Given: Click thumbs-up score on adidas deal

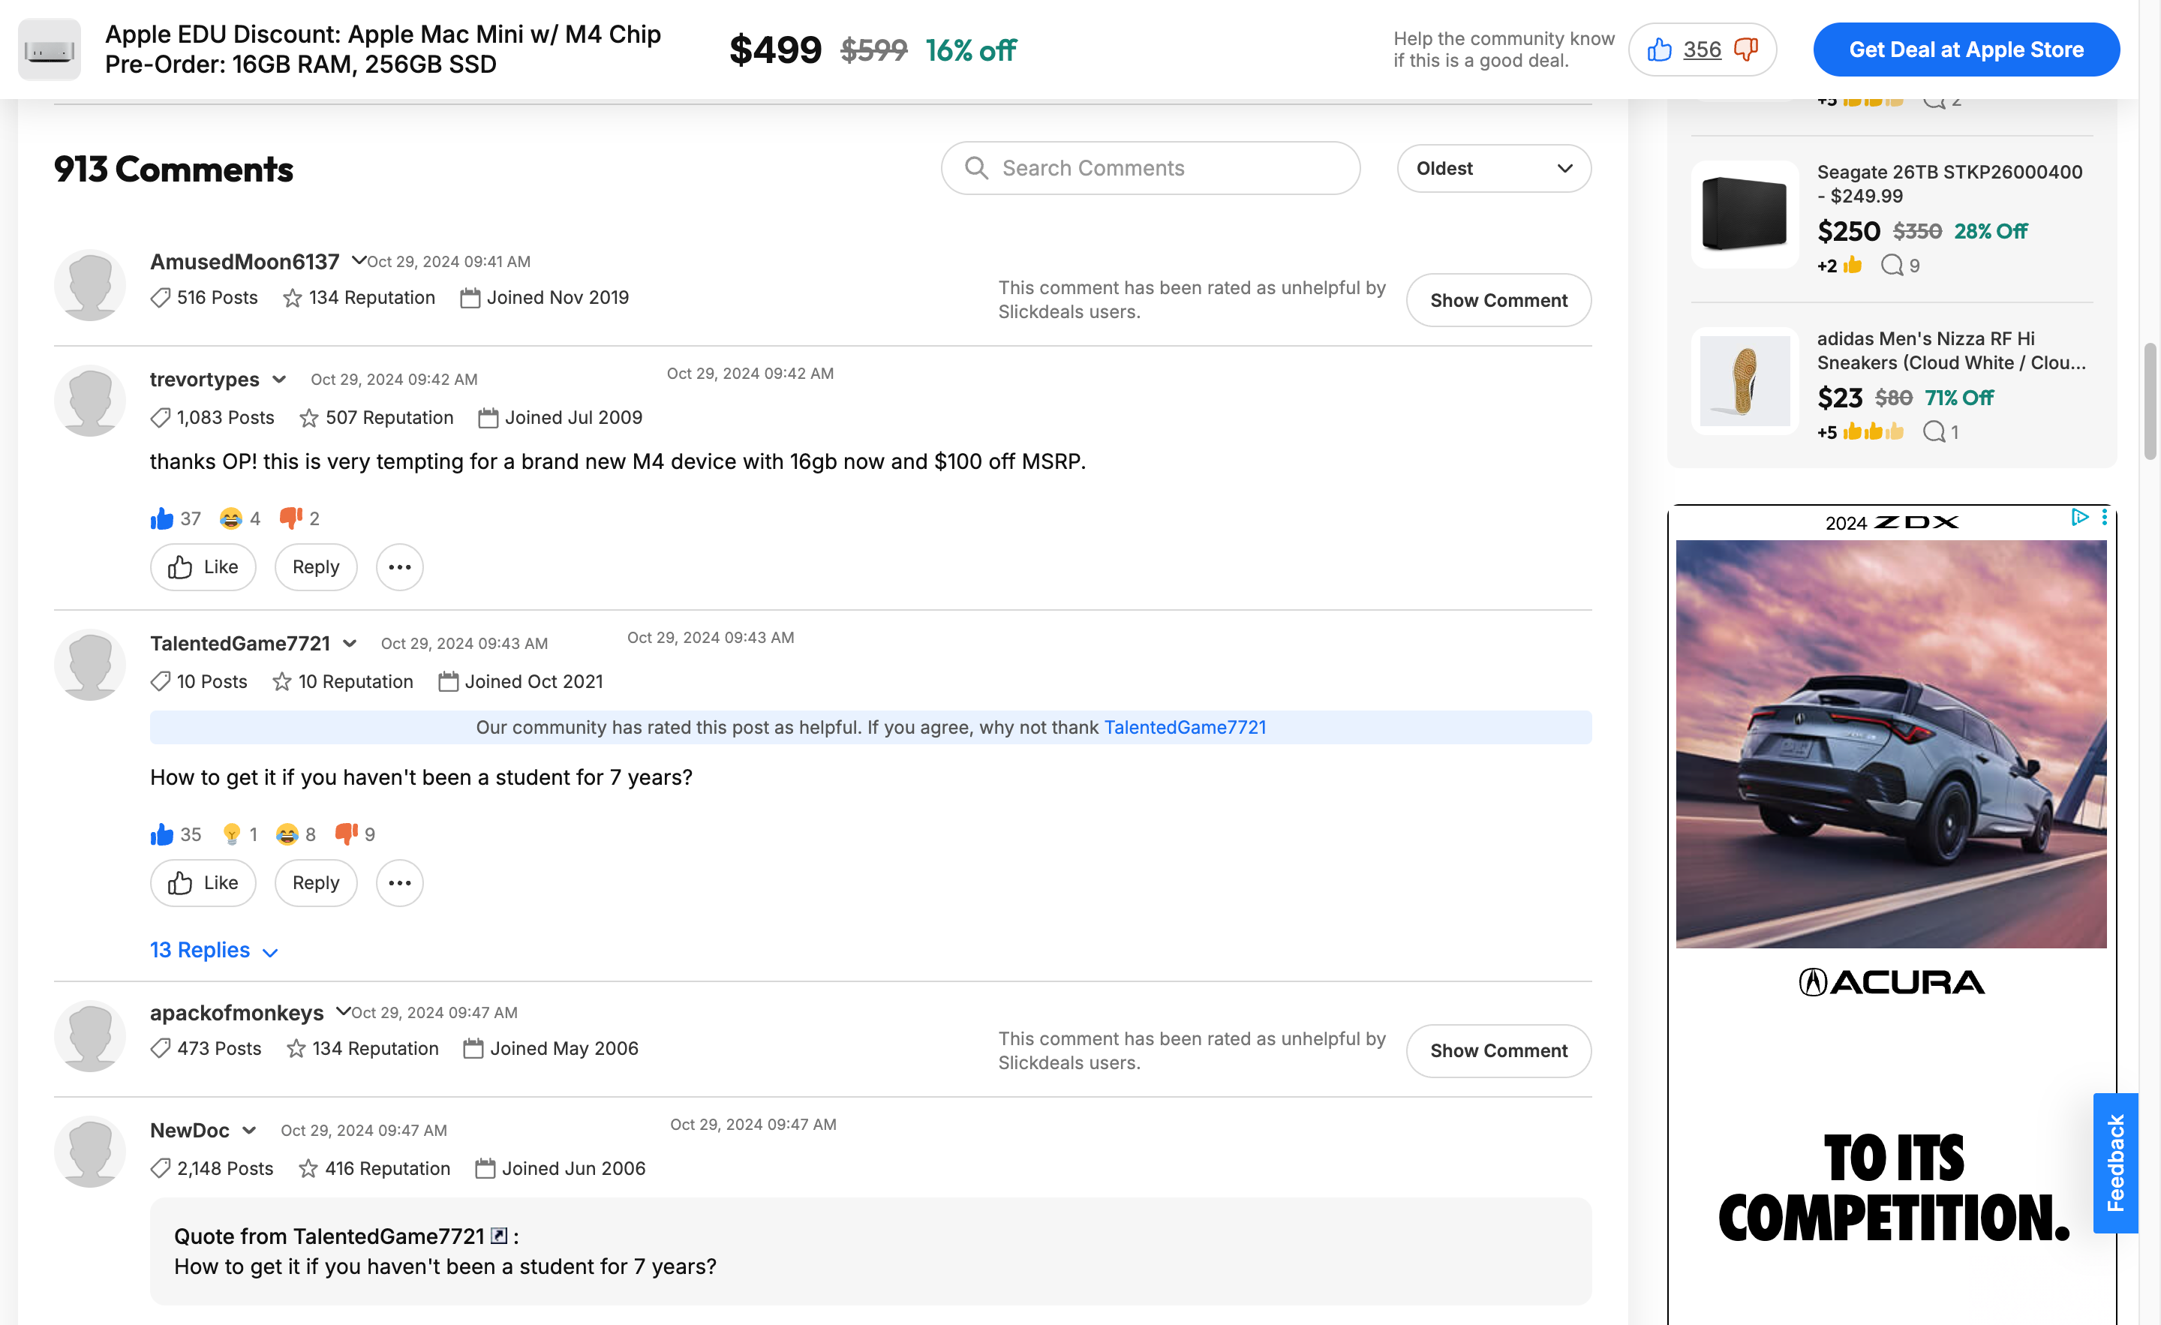Looking at the screenshot, I should pyautogui.click(x=1860, y=431).
